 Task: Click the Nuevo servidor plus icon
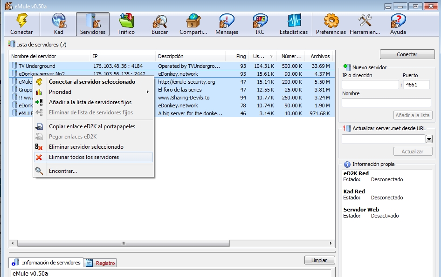(347, 67)
